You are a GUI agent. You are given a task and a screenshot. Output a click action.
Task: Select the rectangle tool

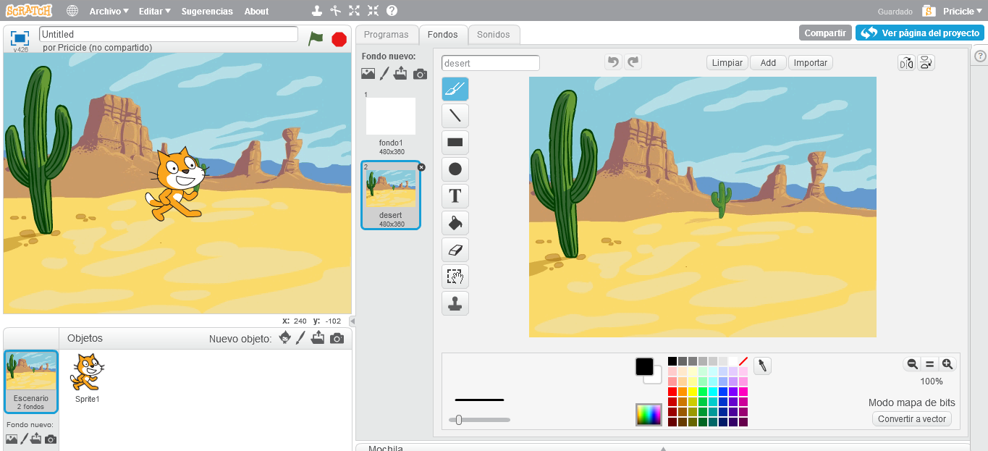pyautogui.click(x=455, y=143)
